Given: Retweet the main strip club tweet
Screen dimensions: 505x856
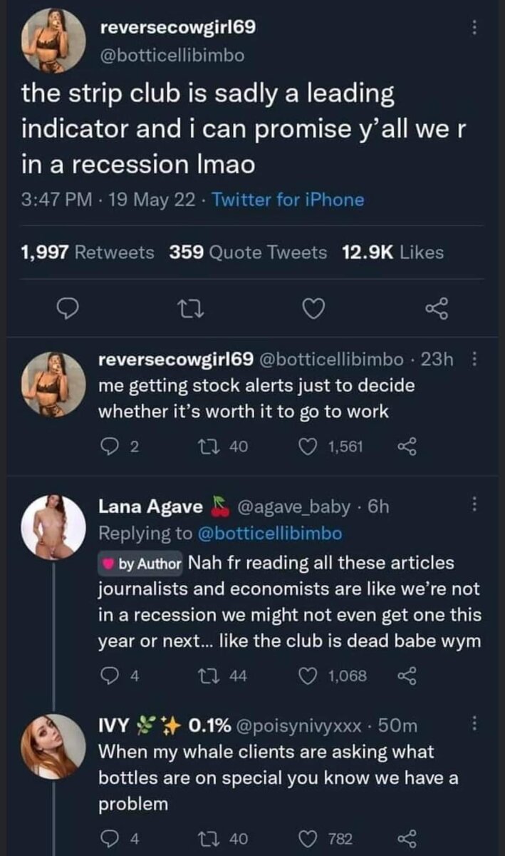Looking at the screenshot, I should (x=189, y=308).
